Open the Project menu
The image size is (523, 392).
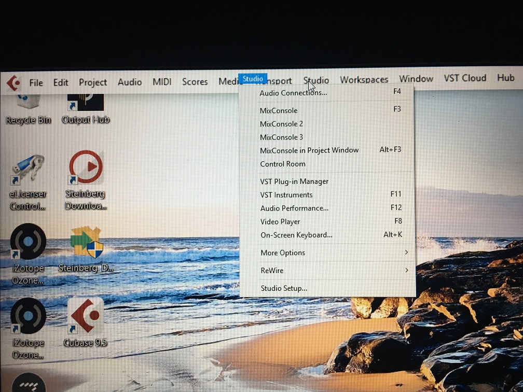93,82
